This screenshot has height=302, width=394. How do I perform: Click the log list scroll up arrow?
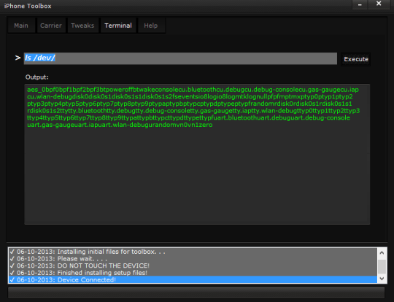pyautogui.click(x=382, y=252)
